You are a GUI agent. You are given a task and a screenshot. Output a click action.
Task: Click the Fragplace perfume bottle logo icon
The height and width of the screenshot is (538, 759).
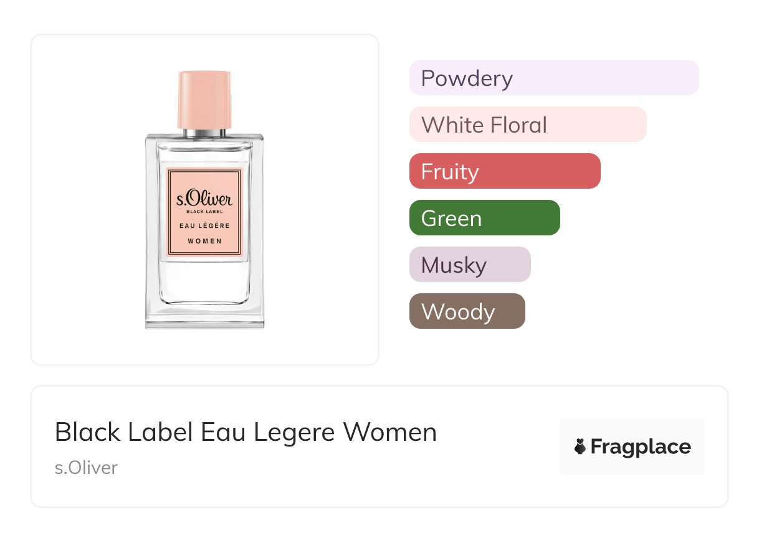tap(580, 446)
